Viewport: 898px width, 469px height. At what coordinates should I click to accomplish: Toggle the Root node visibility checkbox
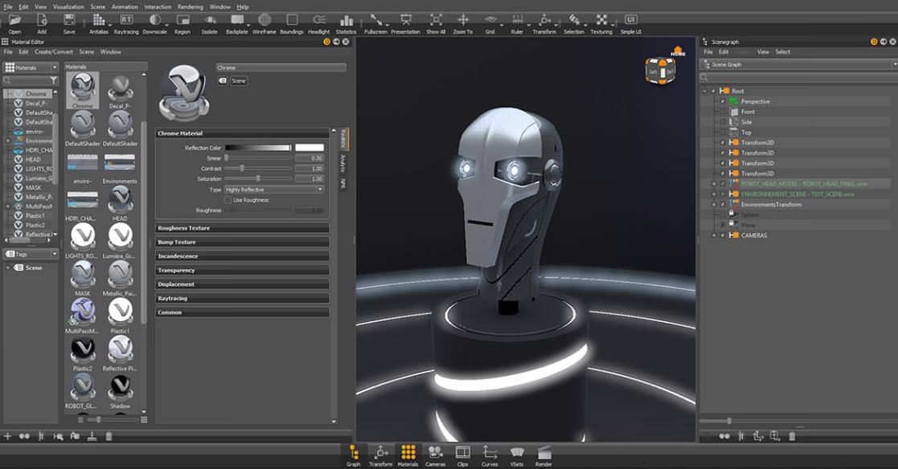tap(714, 91)
